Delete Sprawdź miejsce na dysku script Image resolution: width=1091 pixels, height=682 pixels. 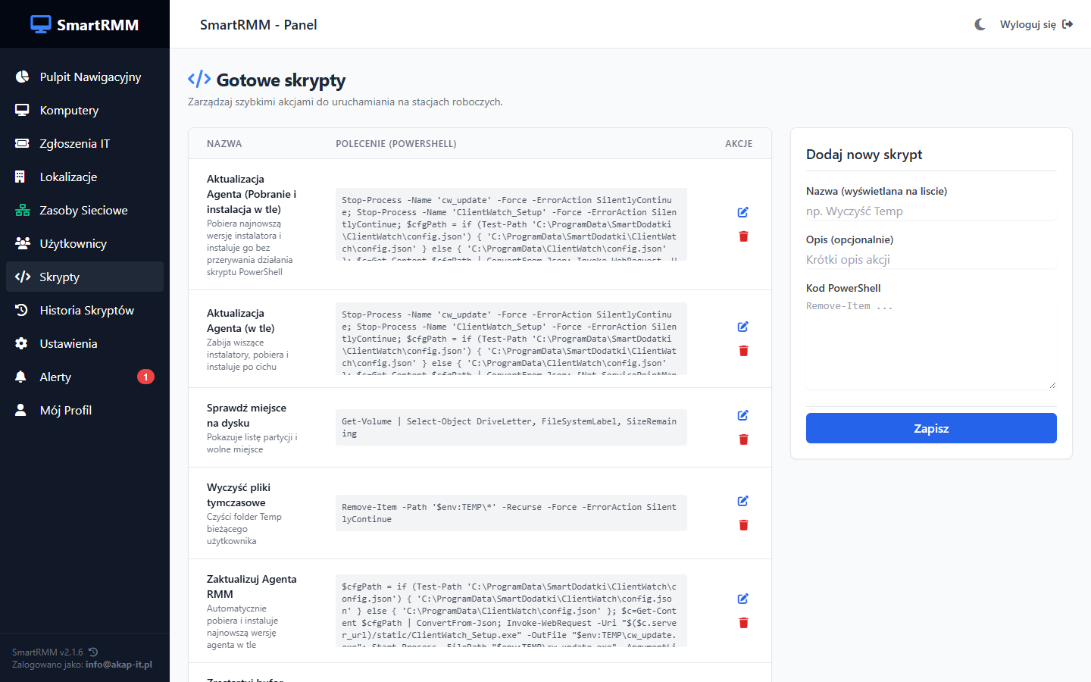pyautogui.click(x=743, y=440)
